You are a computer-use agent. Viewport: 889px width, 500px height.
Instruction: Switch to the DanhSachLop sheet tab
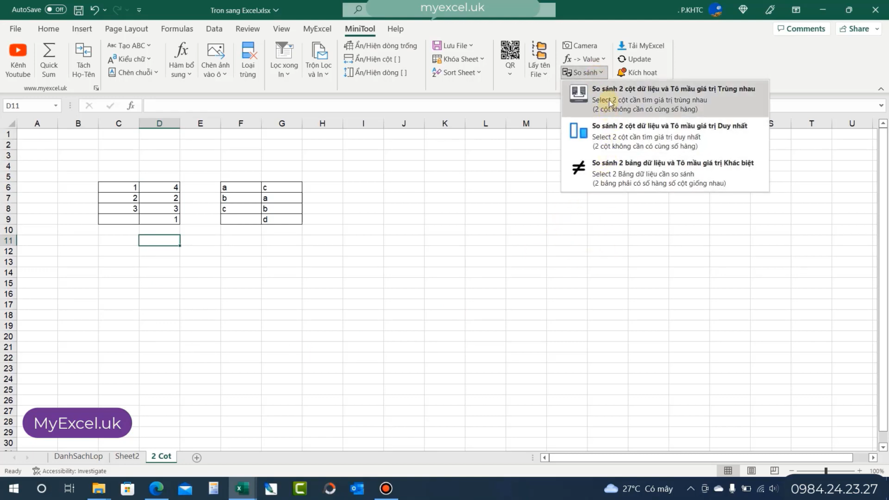coord(78,456)
